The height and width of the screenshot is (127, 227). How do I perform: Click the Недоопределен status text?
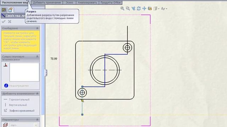19,86
